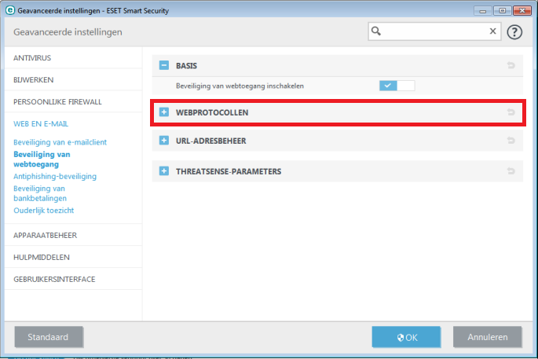Clear the search field with the X
This screenshot has width=538, height=359.
(492, 31)
